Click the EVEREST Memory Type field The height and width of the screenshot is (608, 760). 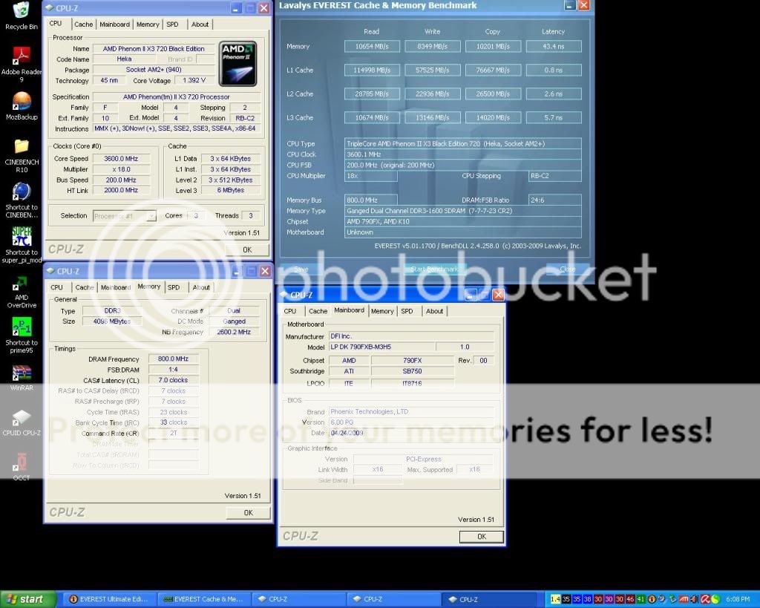coord(463,211)
